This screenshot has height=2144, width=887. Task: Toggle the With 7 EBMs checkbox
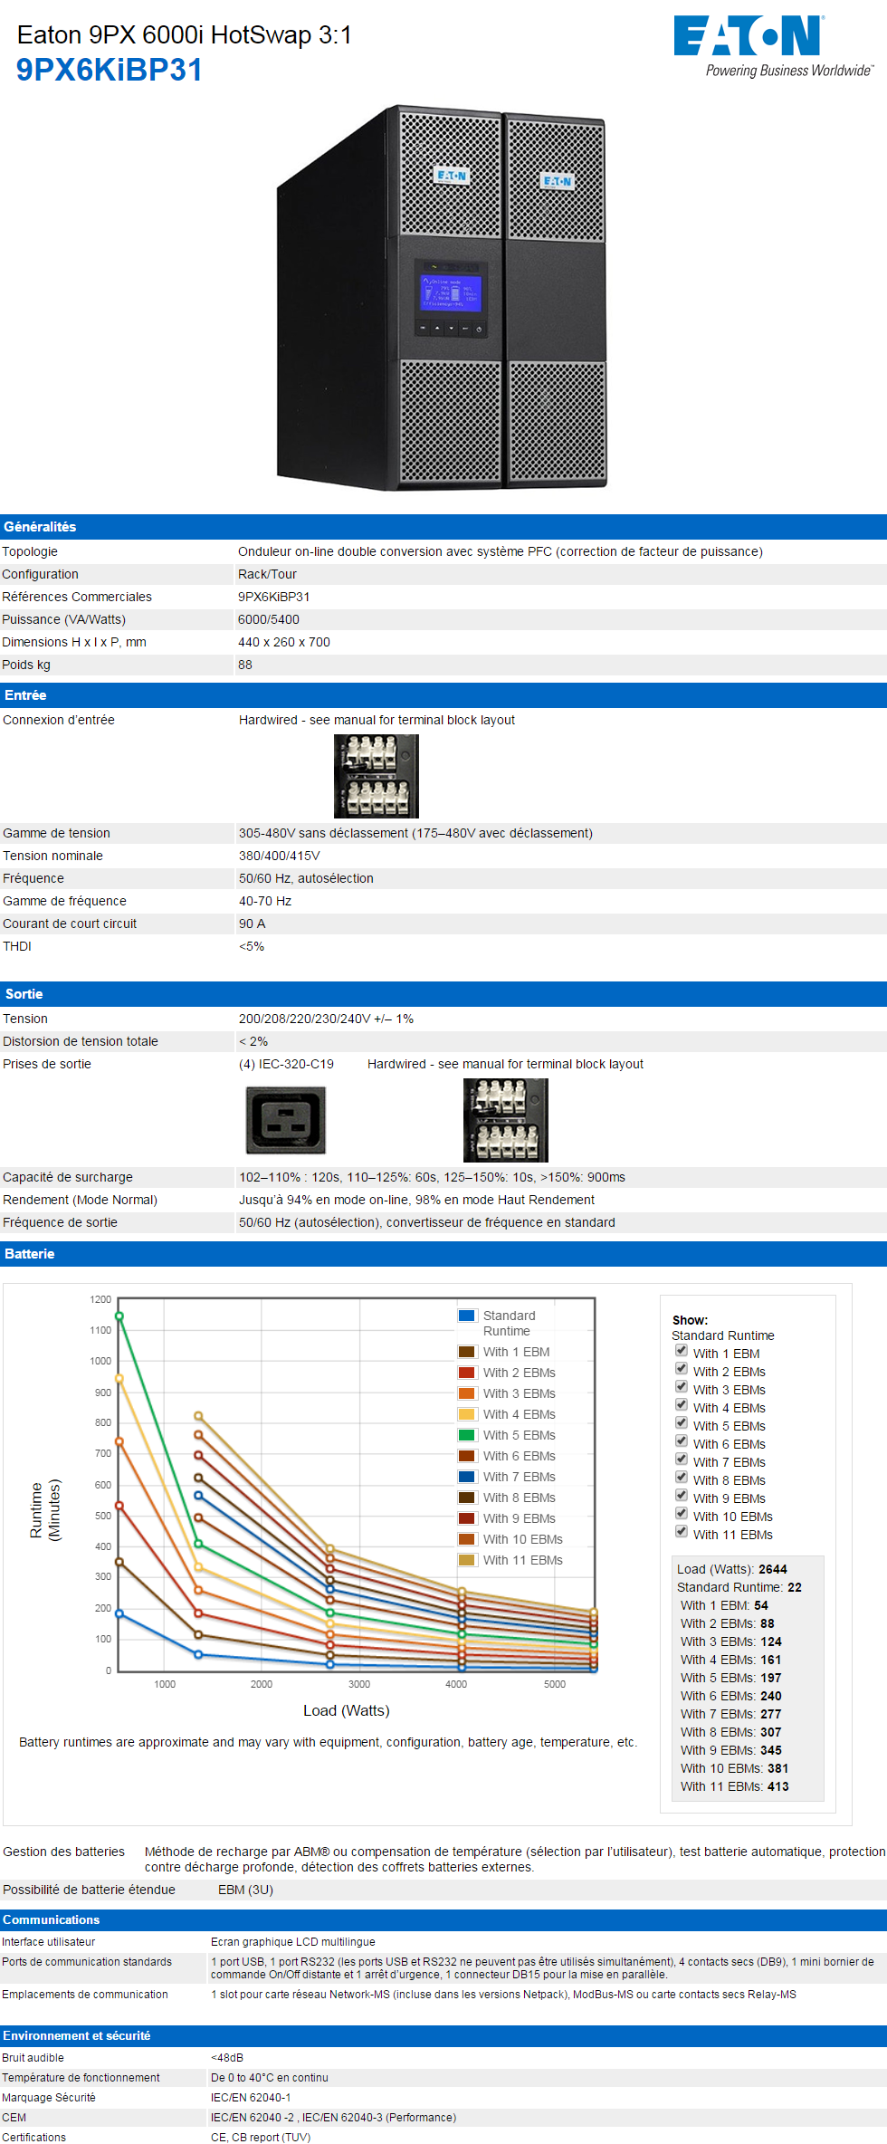pyautogui.click(x=682, y=1460)
